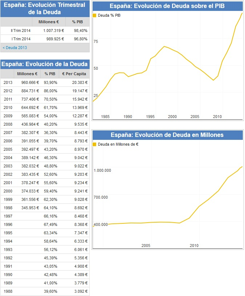The height and width of the screenshot is (296, 245).
Task: Select the 20.383 € per capita value
Action: [78, 82]
